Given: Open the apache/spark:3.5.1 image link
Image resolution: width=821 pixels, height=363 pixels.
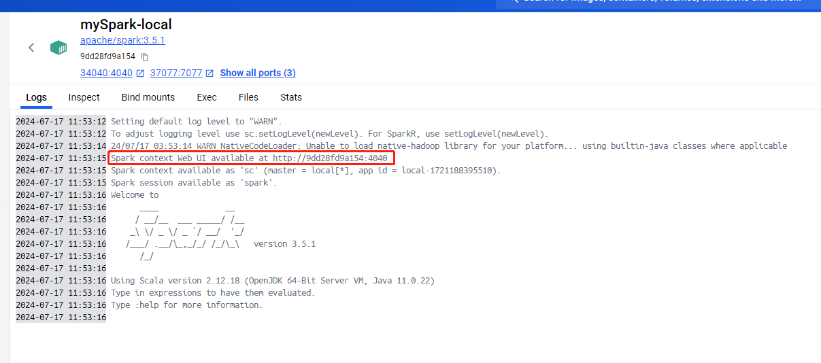Looking at the screenshot, I should click(122, 40).
